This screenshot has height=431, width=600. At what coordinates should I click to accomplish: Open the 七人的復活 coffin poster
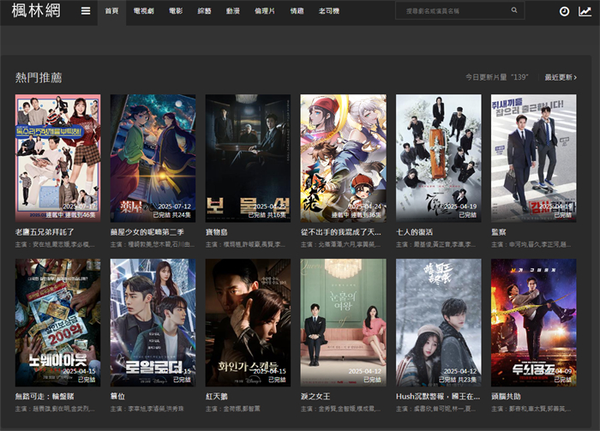click(439, 159)
